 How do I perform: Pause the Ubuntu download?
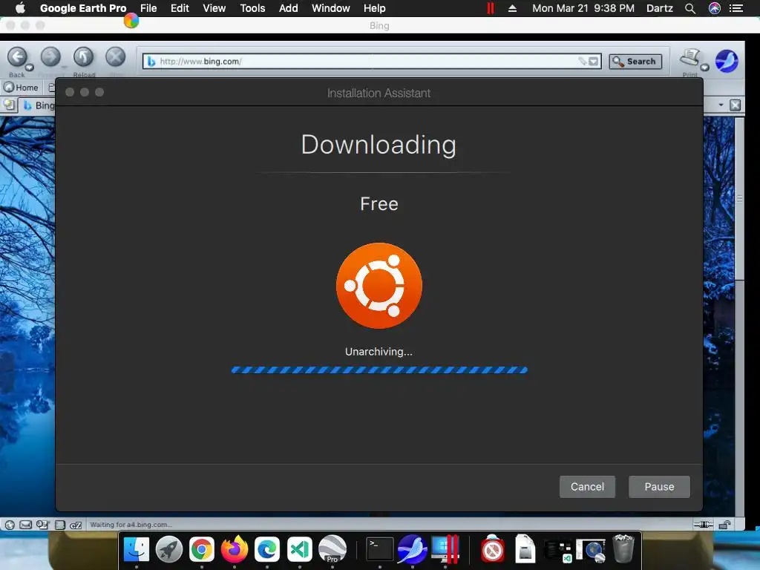tap(659, 487)
